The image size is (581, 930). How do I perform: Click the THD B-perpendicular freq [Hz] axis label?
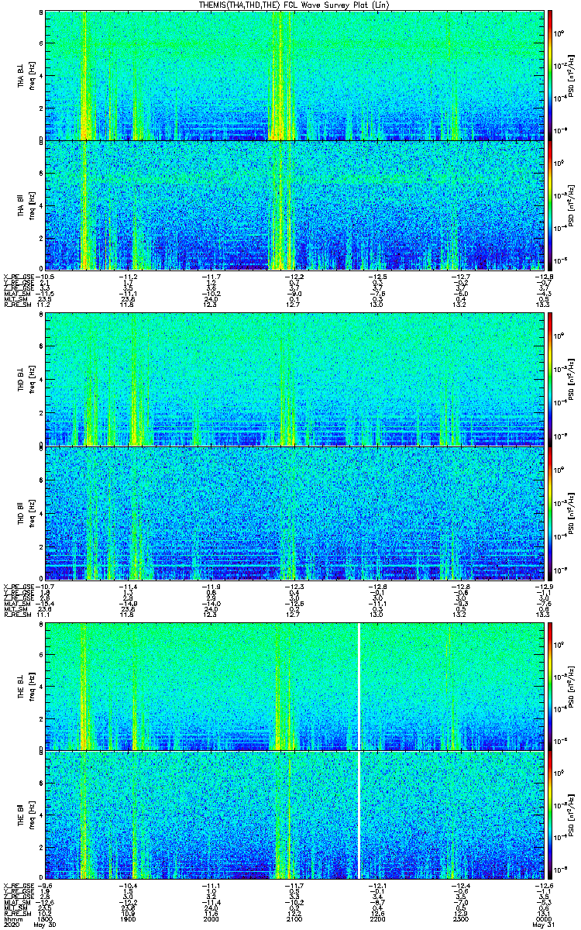click(33, 380)
